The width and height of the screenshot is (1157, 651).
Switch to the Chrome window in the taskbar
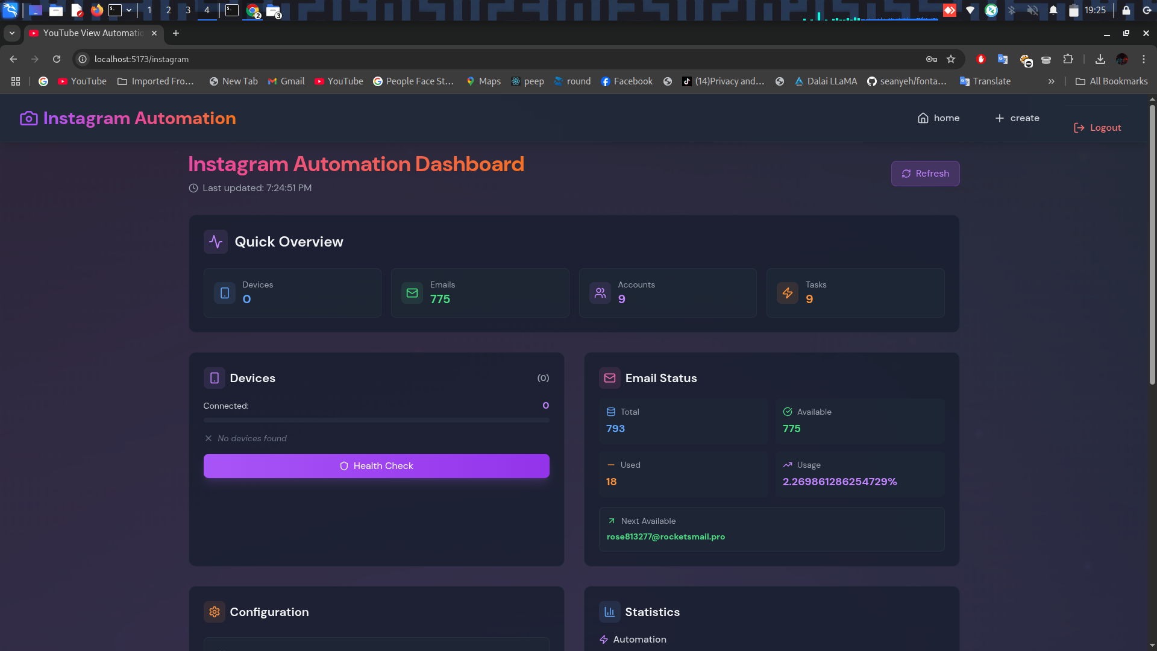(253, 10)
